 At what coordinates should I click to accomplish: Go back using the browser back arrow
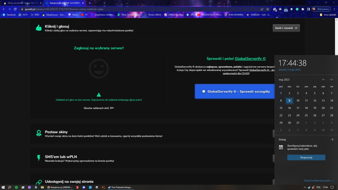[4, 9]
